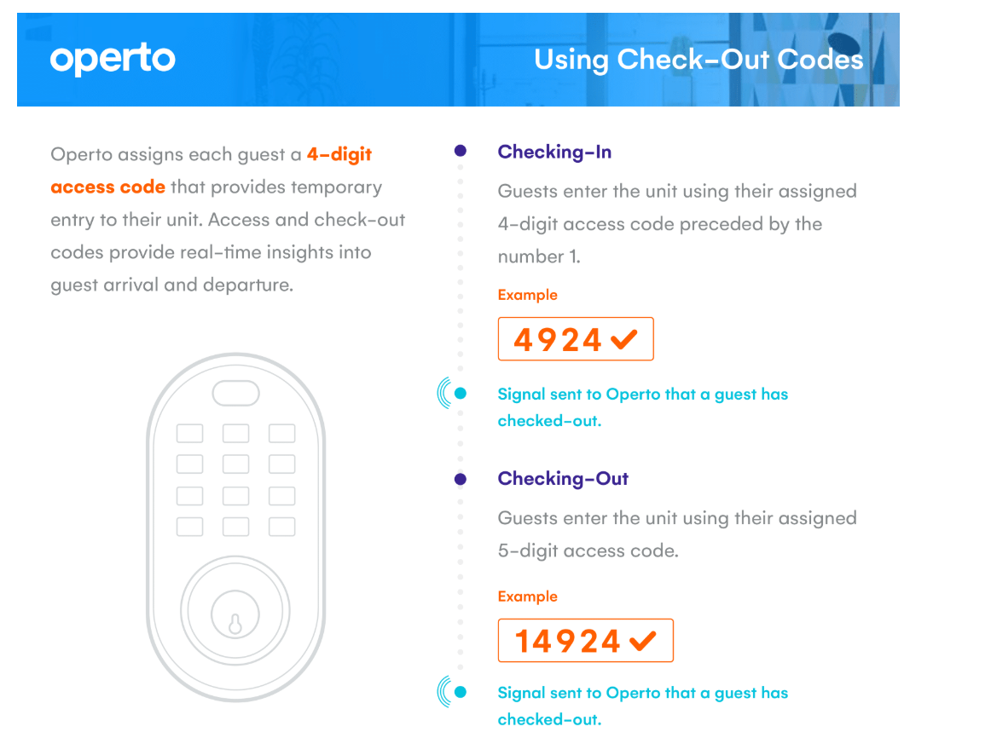Click the oval indicator at top of keypad
The width and height of the screenshot is (991, 732).
(x=235, y=394)
